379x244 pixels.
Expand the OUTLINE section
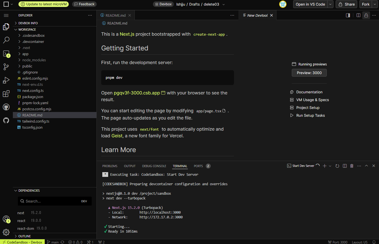[55, 236]
